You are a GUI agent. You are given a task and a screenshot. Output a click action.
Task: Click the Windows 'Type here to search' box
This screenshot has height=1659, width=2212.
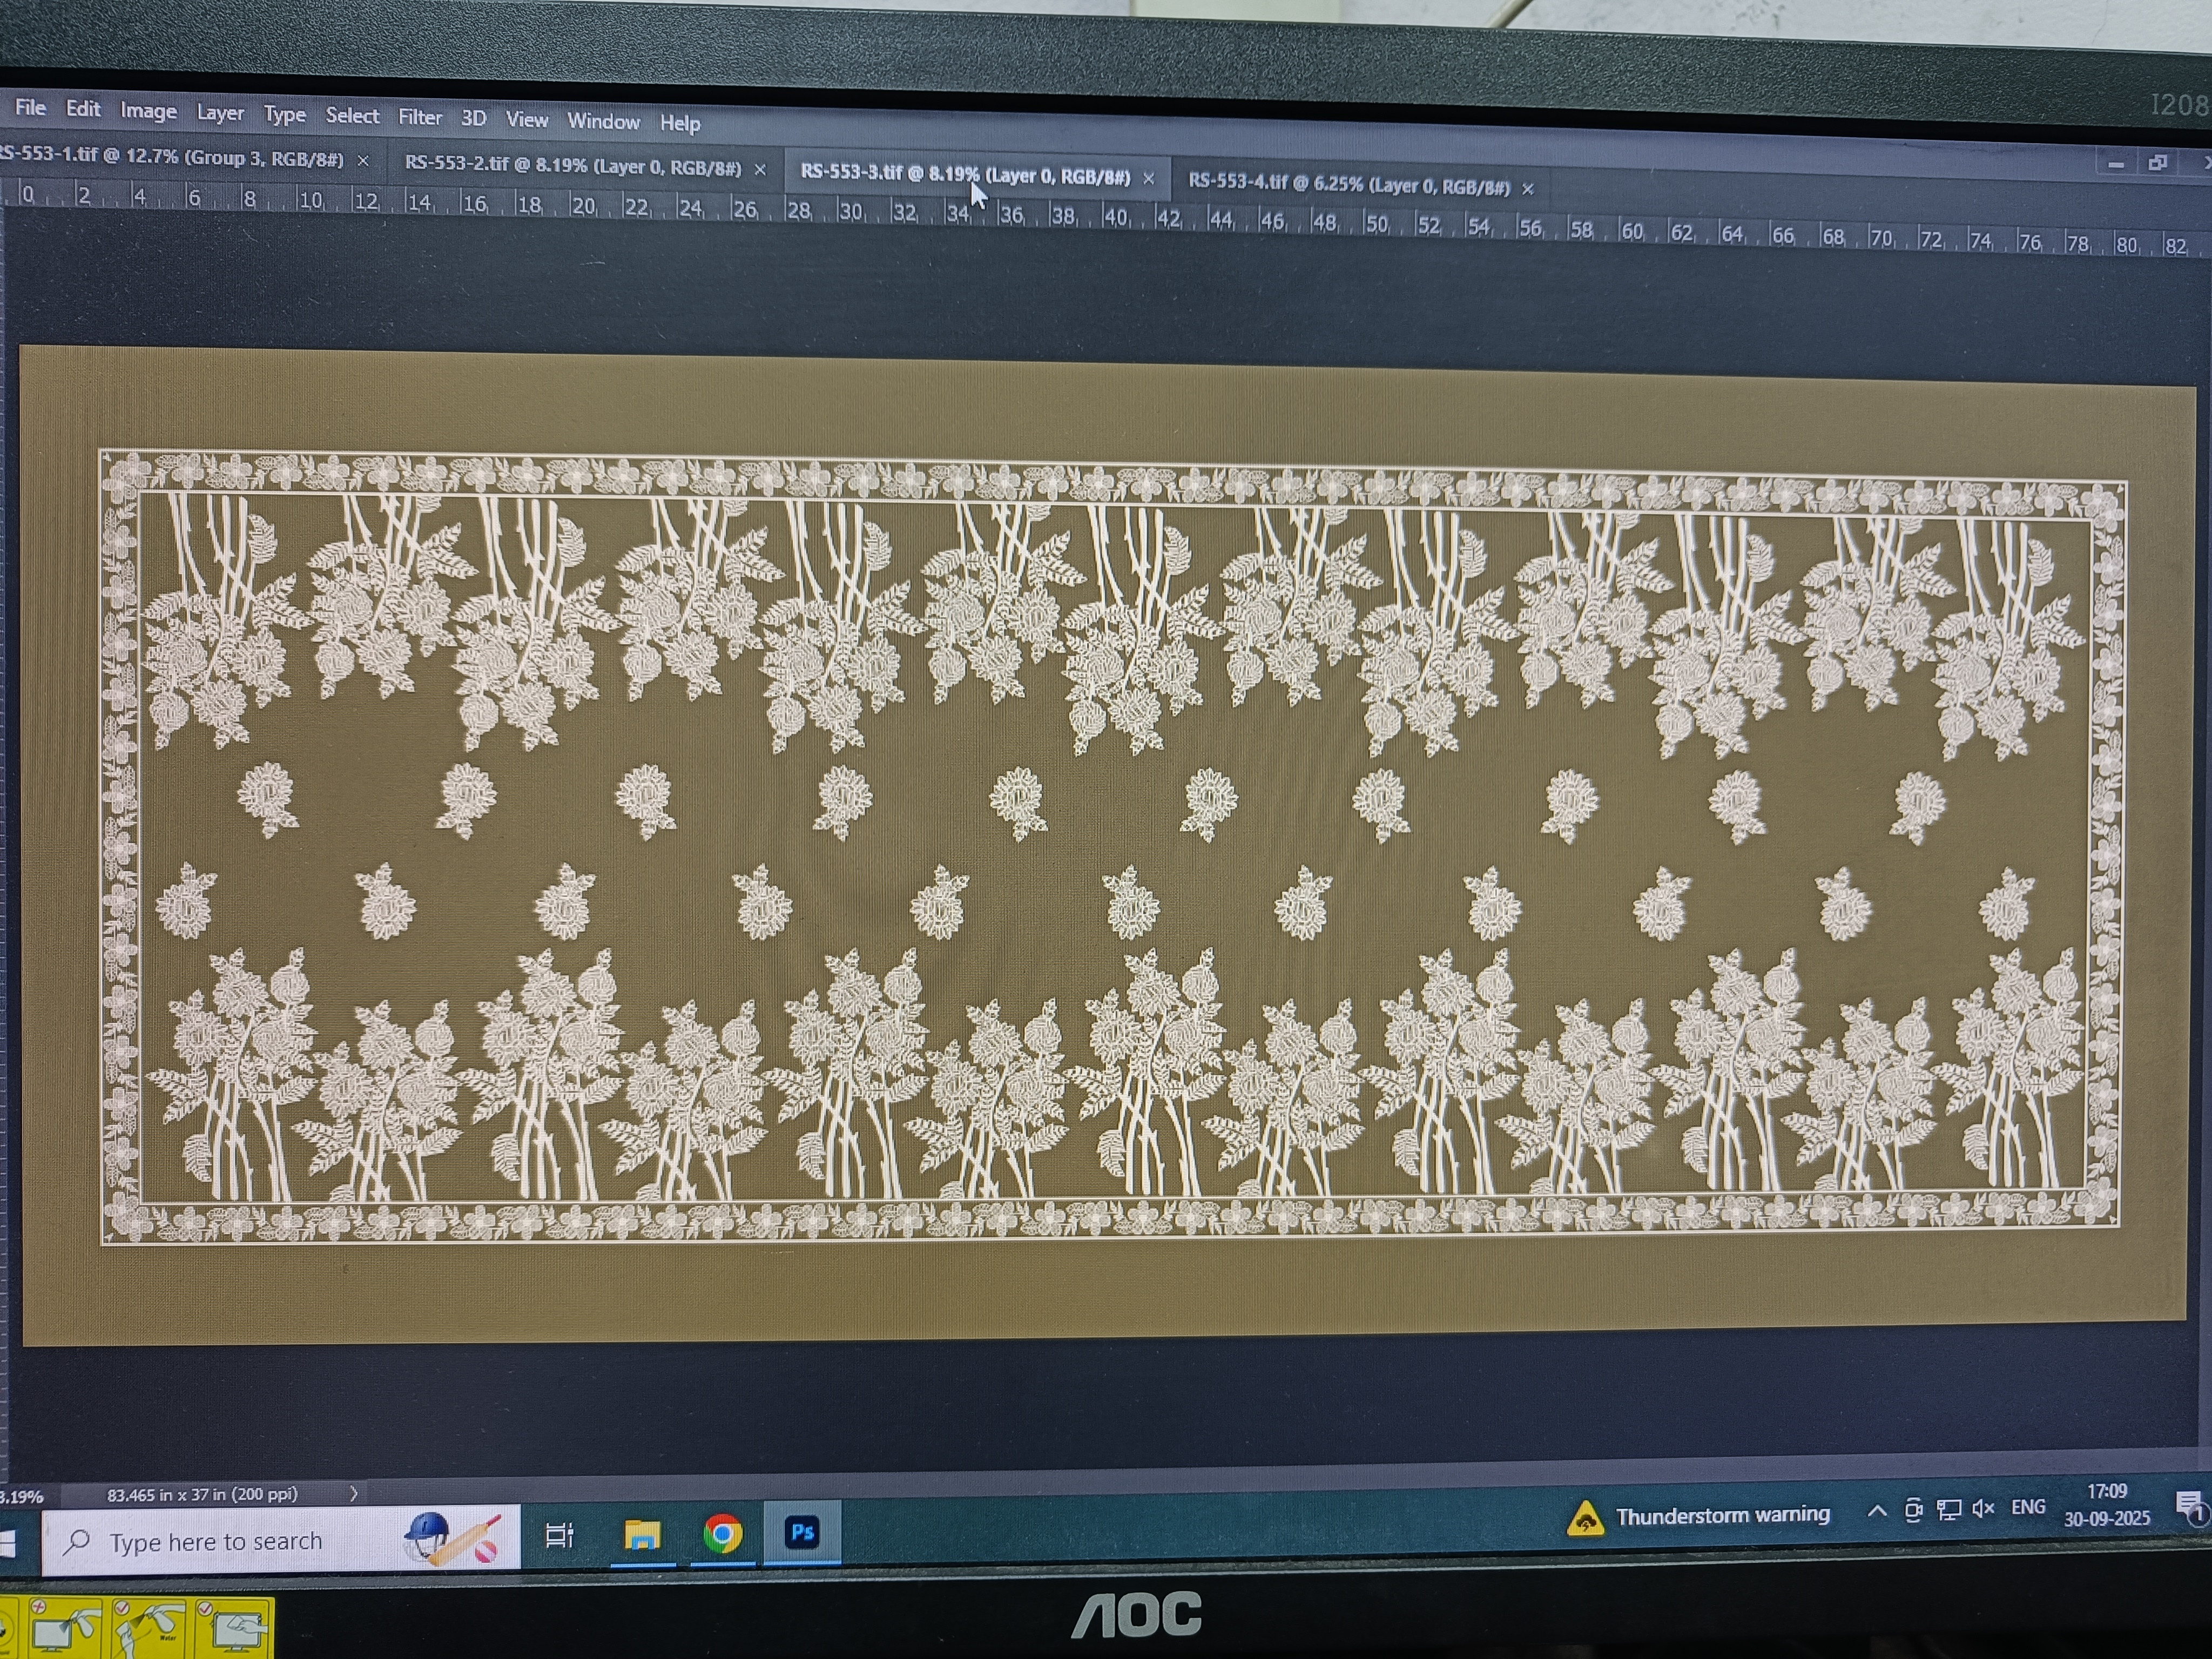281,1540
